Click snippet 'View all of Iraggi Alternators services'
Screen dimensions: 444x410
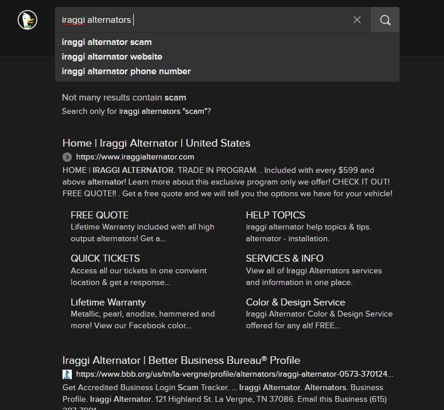coord(314,270)
